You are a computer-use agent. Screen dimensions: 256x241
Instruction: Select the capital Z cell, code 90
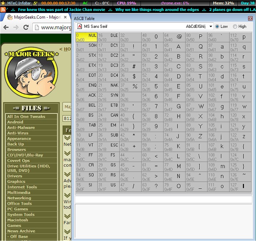click(x=196, y=137)
